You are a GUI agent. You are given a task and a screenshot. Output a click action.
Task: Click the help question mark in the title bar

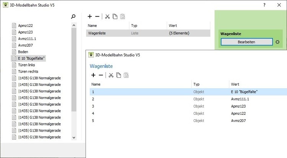(264, 5)
